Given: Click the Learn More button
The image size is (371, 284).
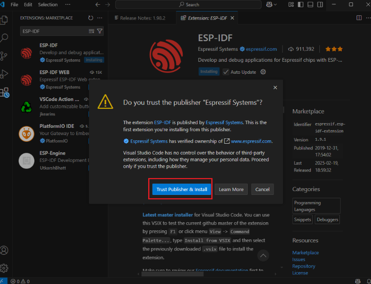Looking at the screenshot, I should pyautogui.click(x=231, y=189).
